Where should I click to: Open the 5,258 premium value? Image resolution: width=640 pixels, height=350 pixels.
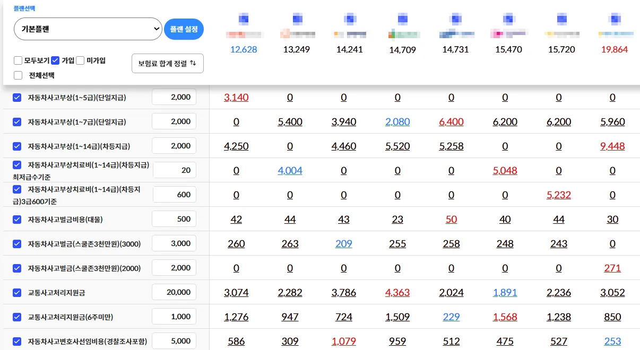point(451,146)
